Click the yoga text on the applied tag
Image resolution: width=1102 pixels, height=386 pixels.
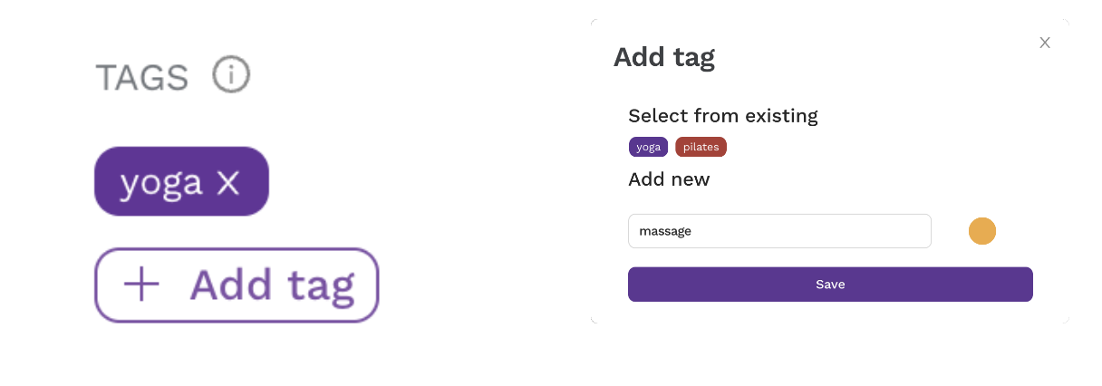point(161,184)
